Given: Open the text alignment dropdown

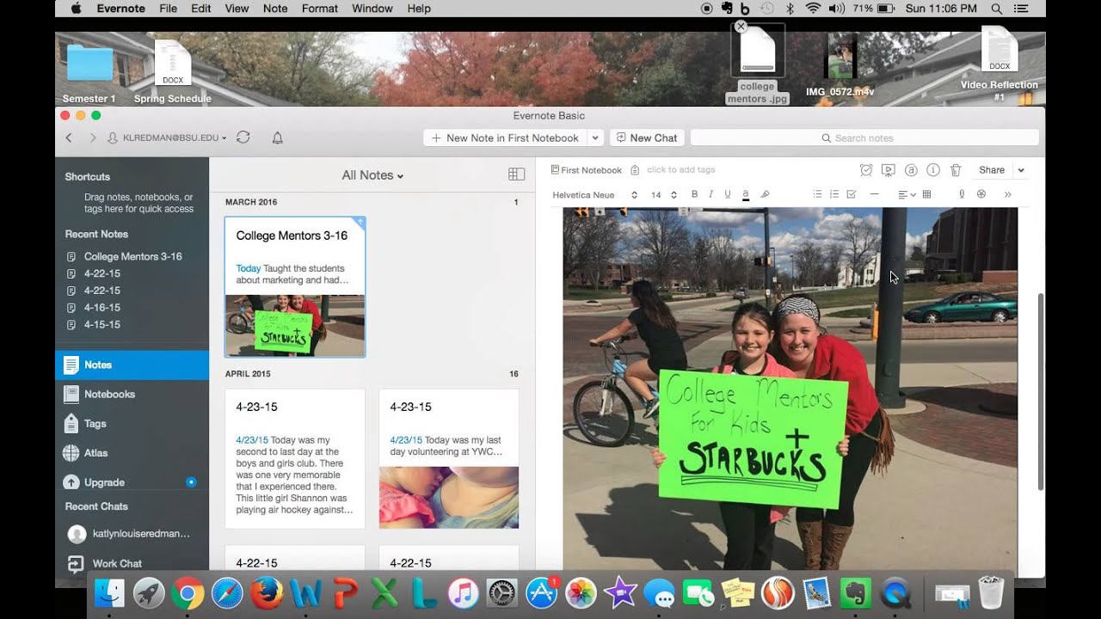Looking at the screenshot, I should click(x=907, y=194).
